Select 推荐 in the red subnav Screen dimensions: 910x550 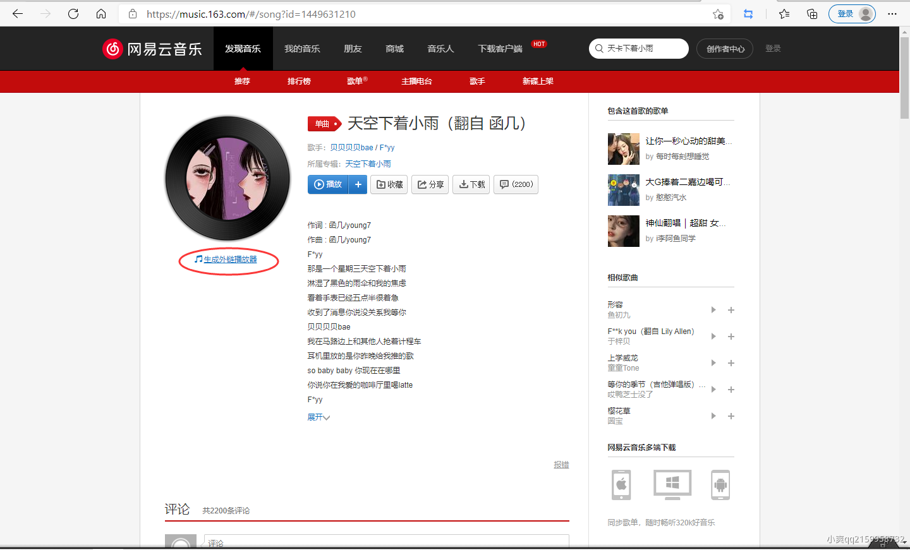(242, 81)
